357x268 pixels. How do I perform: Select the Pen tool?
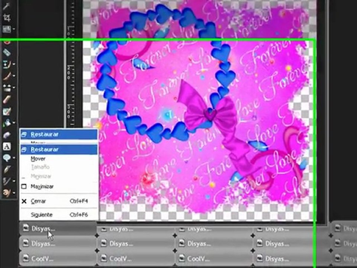[7, 170]
